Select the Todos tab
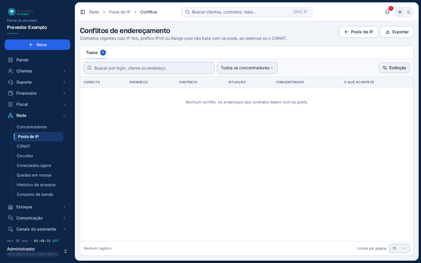This screenshot has height=263, width=421. (96, 53)
